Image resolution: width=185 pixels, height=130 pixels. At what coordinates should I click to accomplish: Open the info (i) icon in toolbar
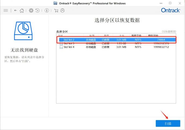[x=47, y=11]
